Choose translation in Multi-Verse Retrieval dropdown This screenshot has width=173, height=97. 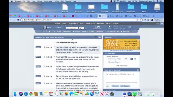coord(108,86)
